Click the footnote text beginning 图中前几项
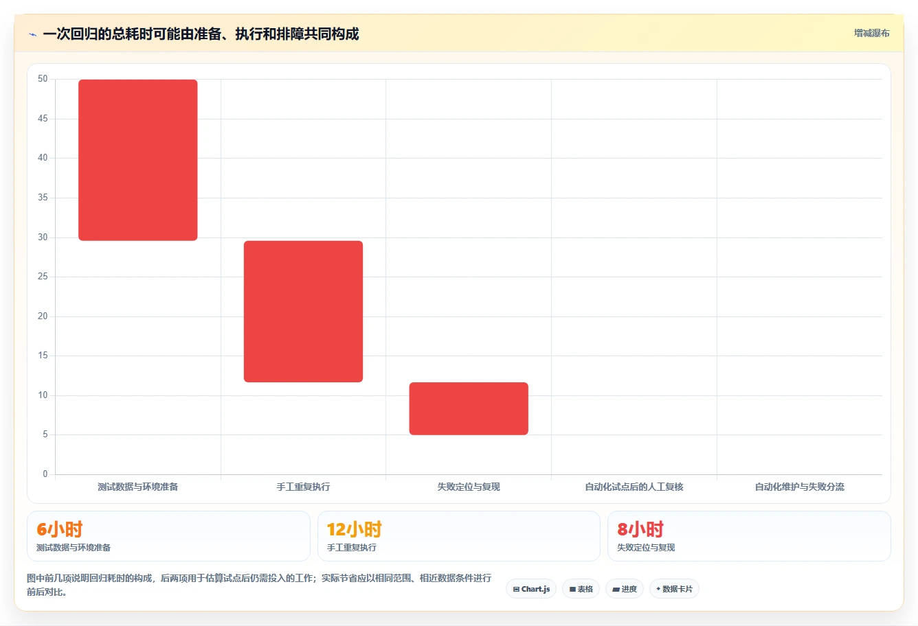918x626 pixels. click(259, 585)
